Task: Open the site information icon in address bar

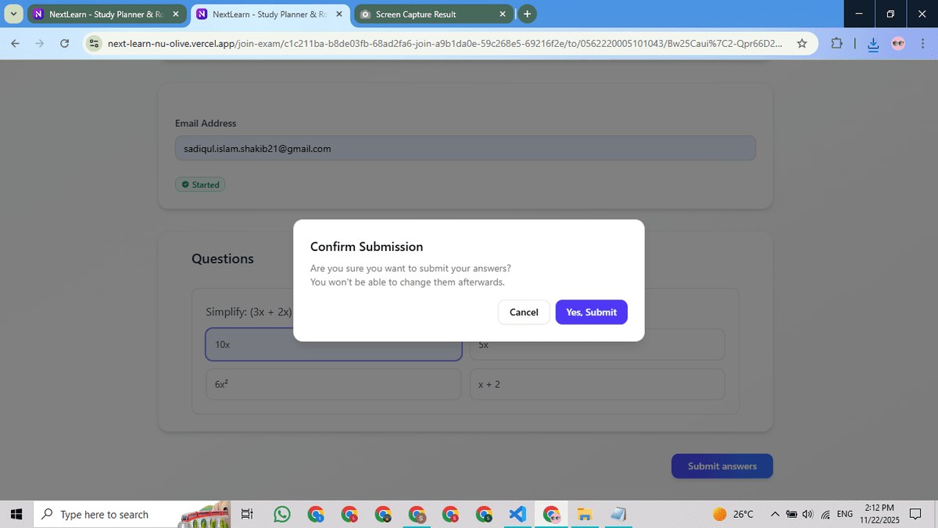Action: [x=94, y=44]
